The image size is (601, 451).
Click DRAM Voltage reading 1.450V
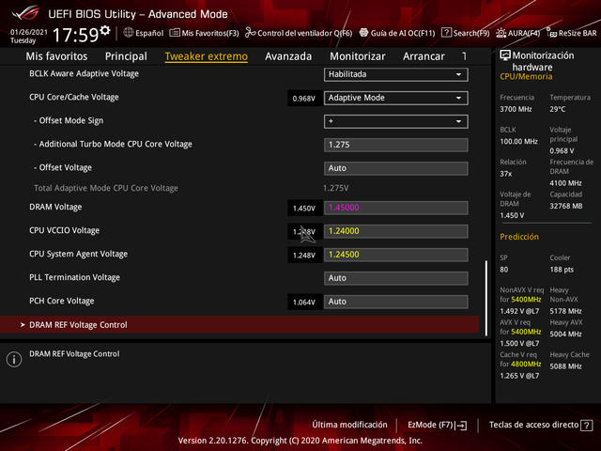[x=304, y=209]
